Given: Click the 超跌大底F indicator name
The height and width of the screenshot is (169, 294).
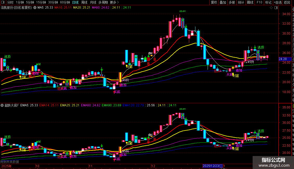Looking at the screenshot, I should click(12, 105).
